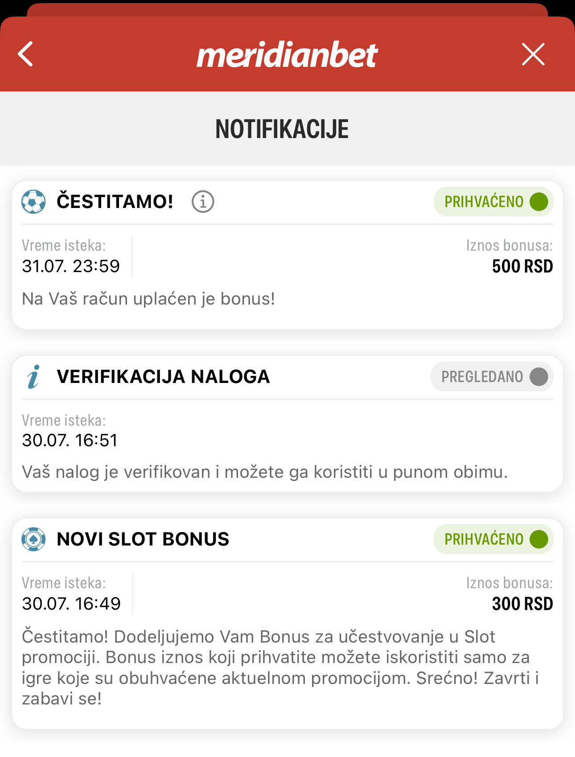Tap 'Na Vaš račun uplaćen je bonus!' message
Image resolution: width=575 pixels, height=757 pixels.
tap(148, 299)
